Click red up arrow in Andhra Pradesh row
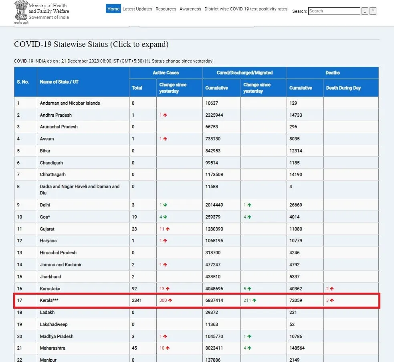This screenshot has width=394, height=362. coord(165,115)
